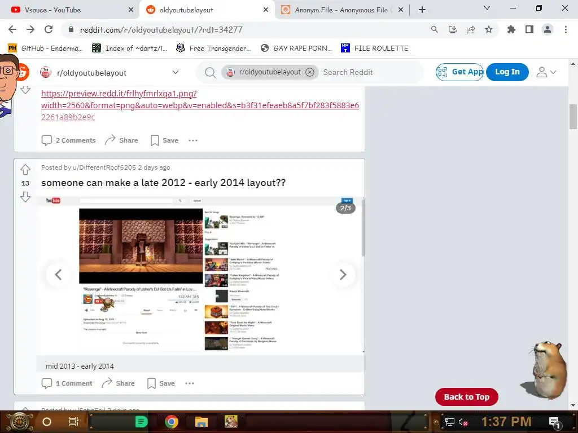Save the first post

(164, 140)
